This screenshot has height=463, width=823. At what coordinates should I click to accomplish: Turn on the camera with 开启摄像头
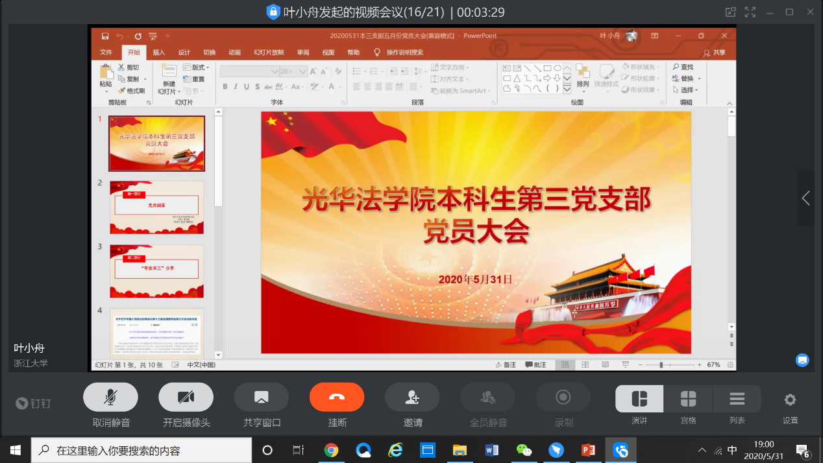pyautogui.click(x=186, y=398)
